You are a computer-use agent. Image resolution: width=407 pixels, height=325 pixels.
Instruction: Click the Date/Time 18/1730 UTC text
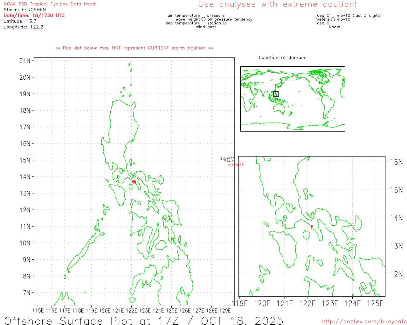point(34,16)
